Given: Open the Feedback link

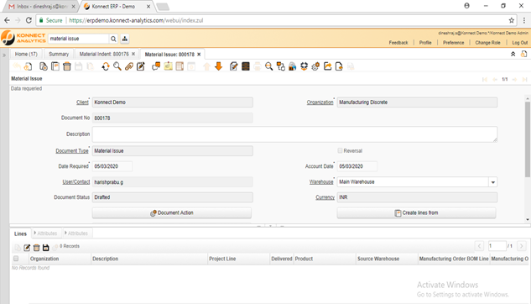Looking at the screenshot, I should pos(398,43).
